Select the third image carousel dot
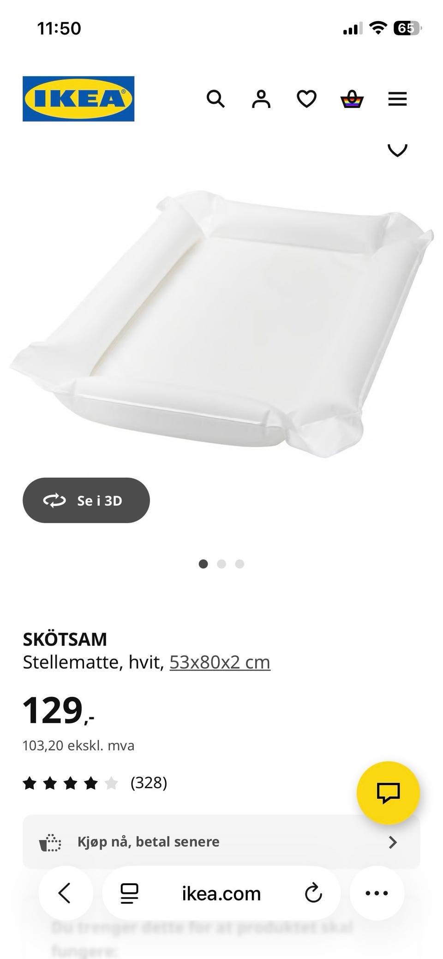 tap(239, 564)
